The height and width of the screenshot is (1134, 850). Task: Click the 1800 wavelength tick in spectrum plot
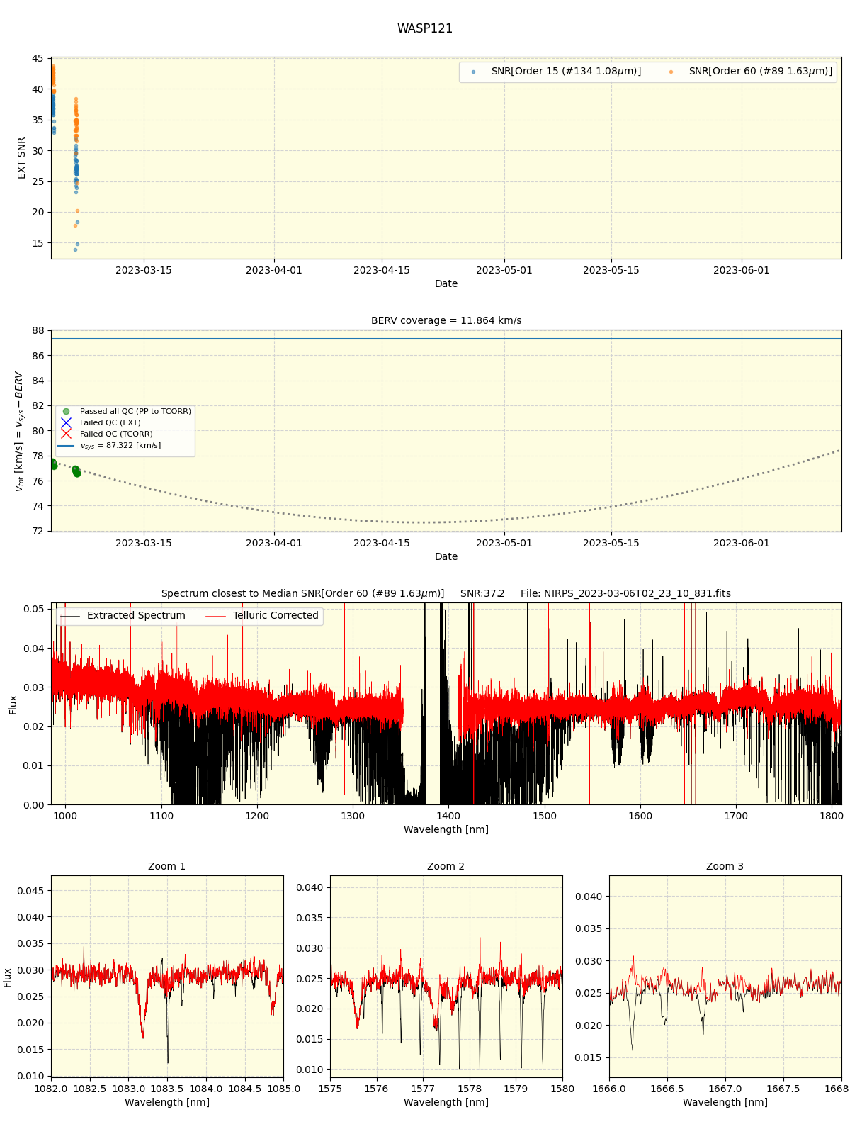click(x=832, y=816)
